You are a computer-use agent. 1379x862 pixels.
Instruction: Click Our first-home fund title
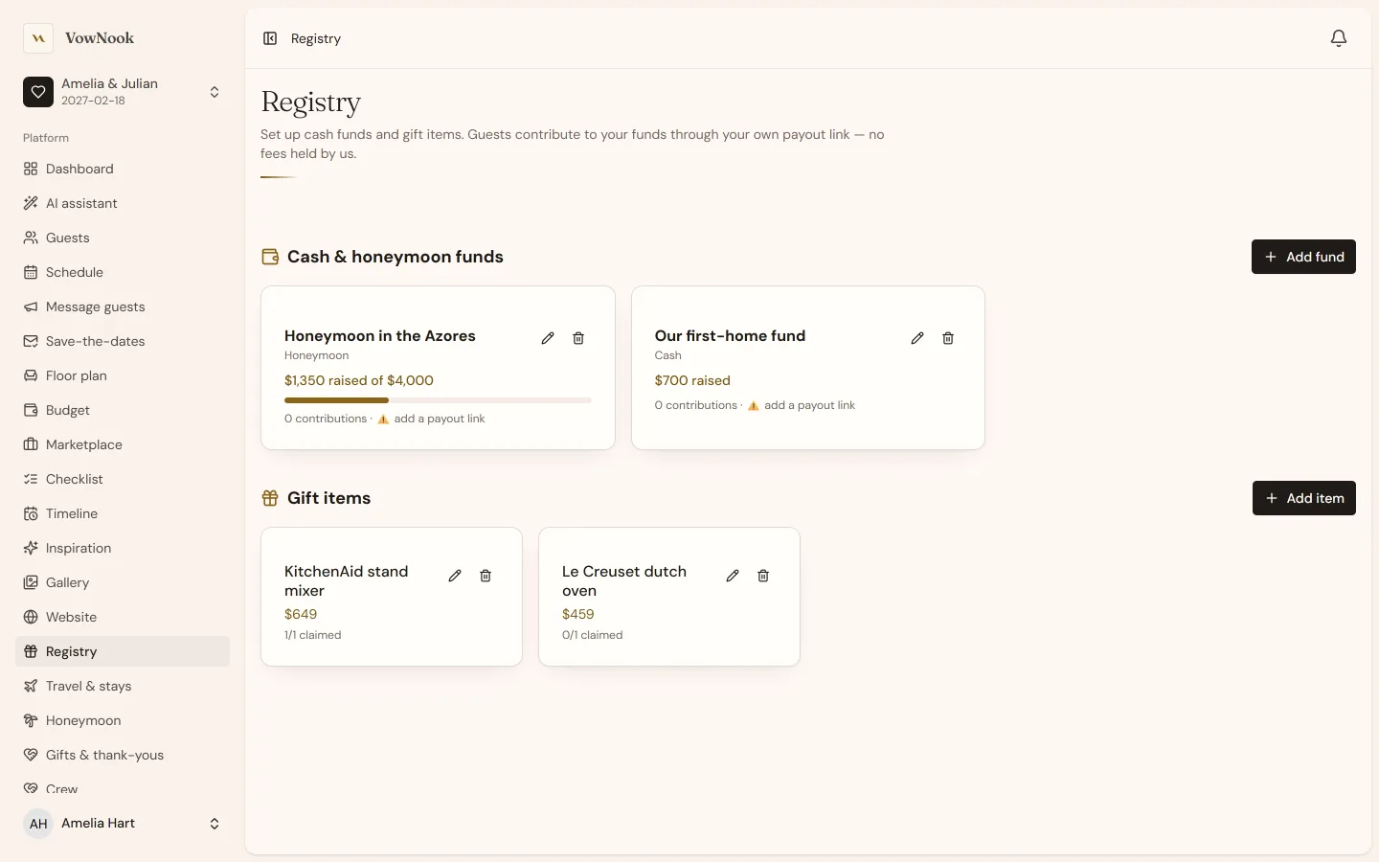730,336
